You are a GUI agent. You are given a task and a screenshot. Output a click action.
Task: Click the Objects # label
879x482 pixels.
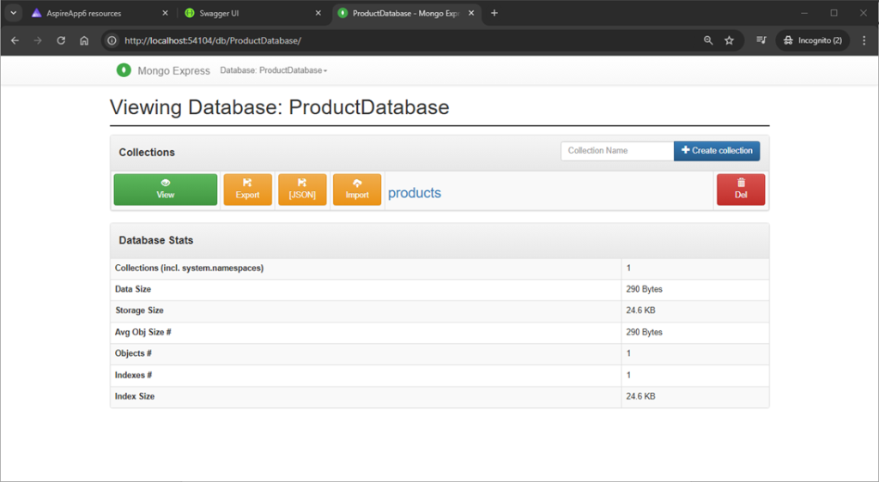pyautogui.click(x=133, y=353)
